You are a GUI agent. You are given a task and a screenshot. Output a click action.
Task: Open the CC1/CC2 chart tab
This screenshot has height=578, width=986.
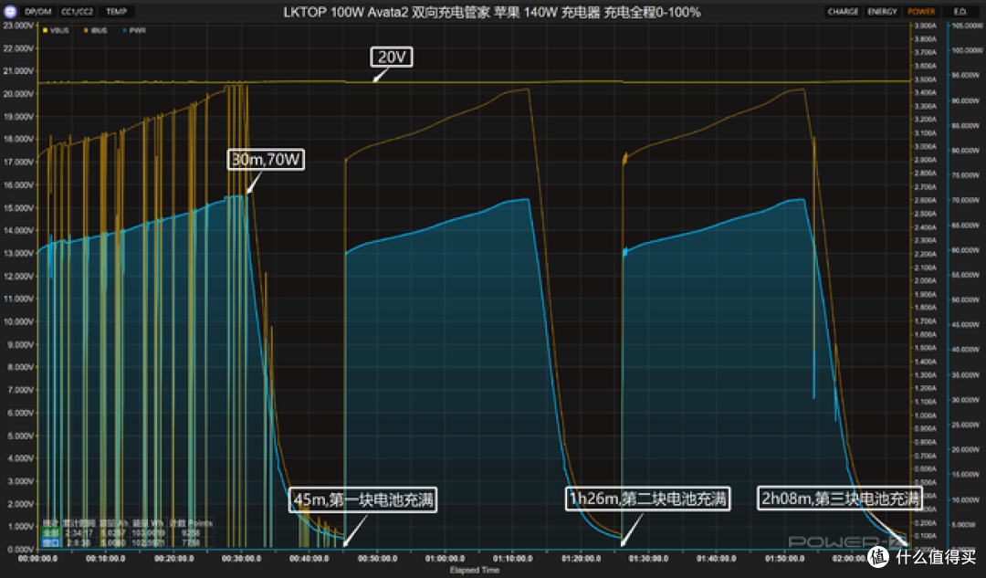78,11
